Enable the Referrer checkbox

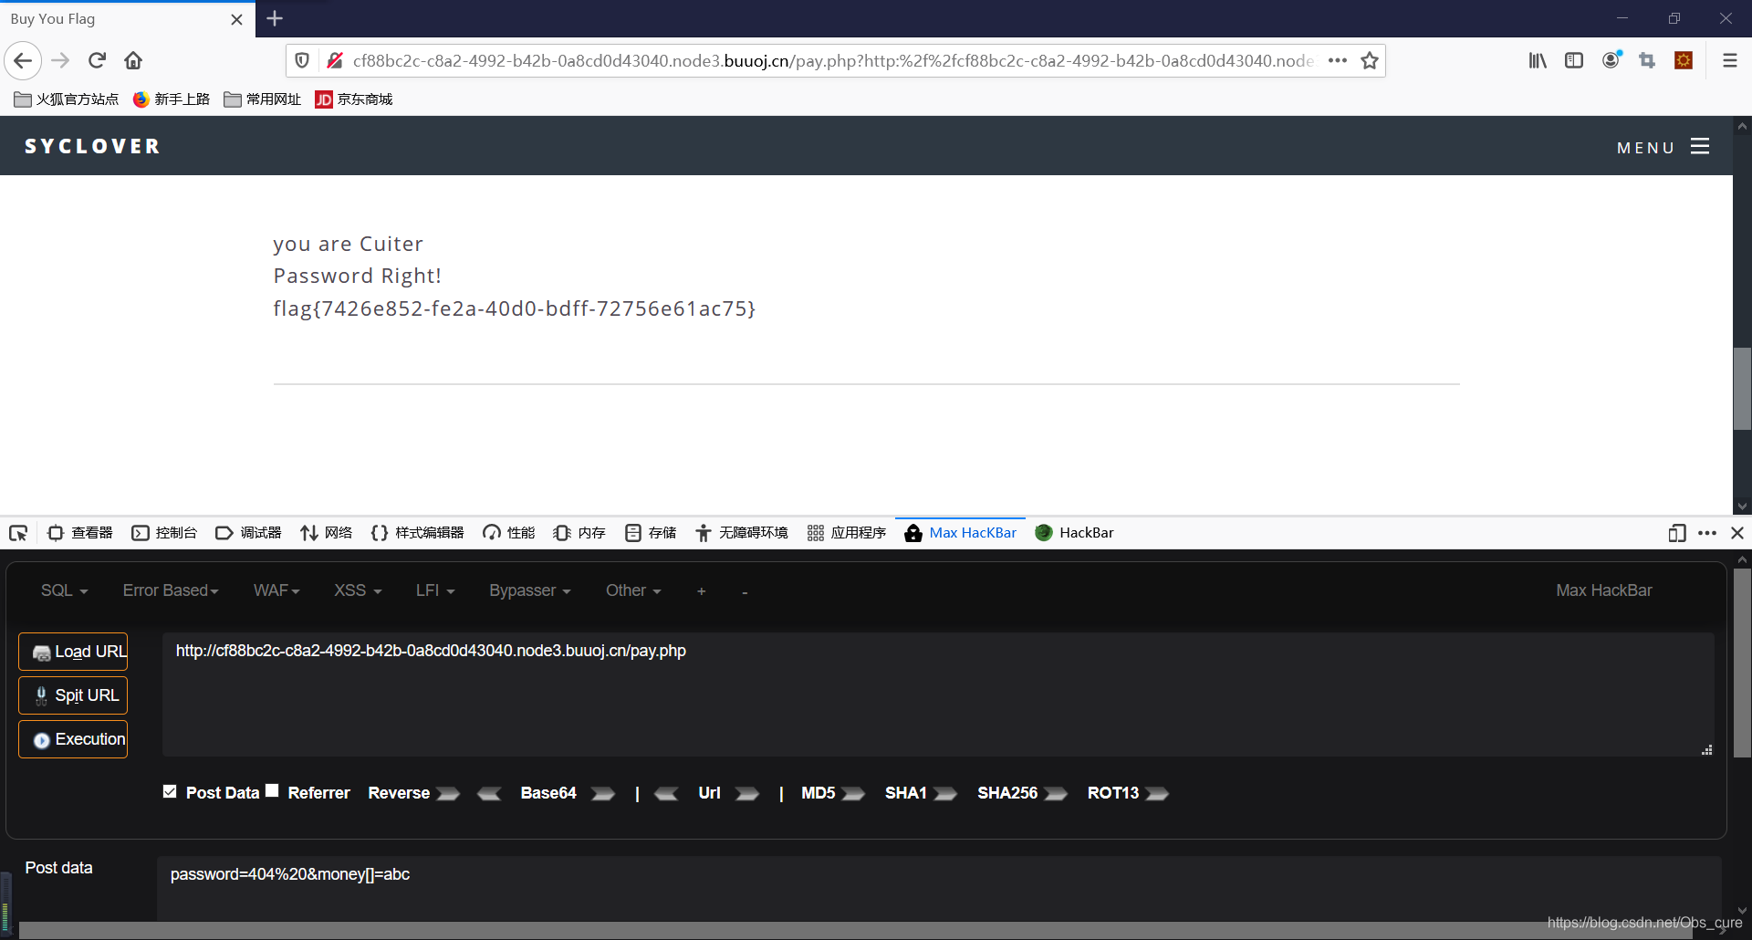point(272,791)
